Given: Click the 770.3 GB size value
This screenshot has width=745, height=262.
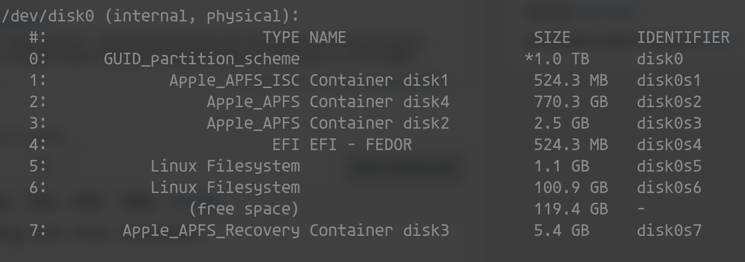Looking at the screenshot, I should click(571, 102).
